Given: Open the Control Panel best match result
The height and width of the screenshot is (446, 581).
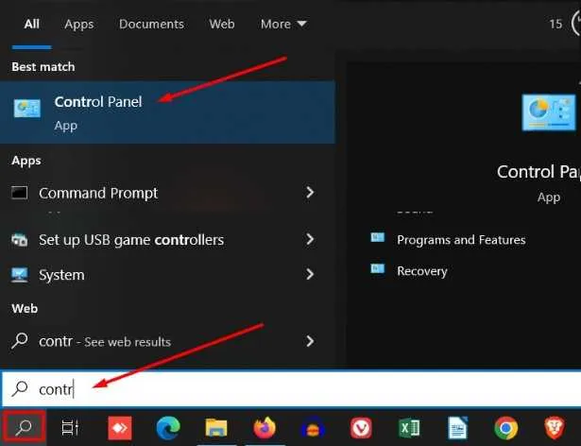Looking at the screenshot, I should tap(167, 112).
